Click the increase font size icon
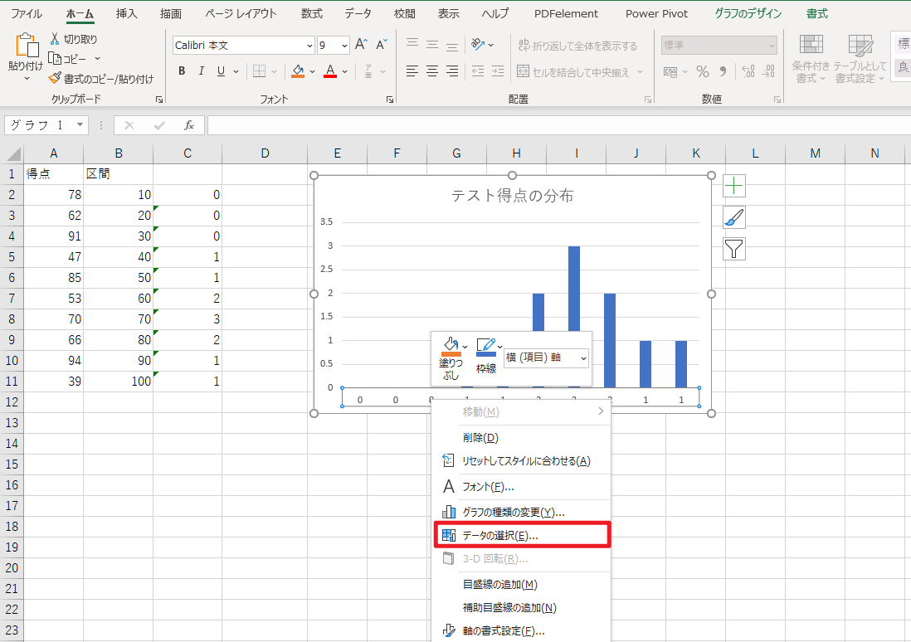911x642 pixels. (x=361, y=45)
